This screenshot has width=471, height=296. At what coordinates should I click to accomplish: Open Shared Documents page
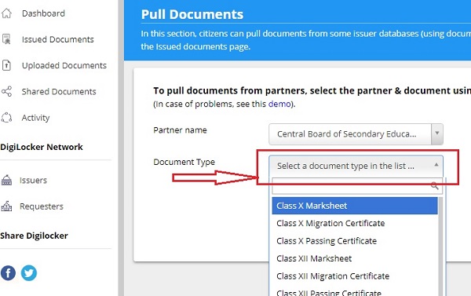59,92
